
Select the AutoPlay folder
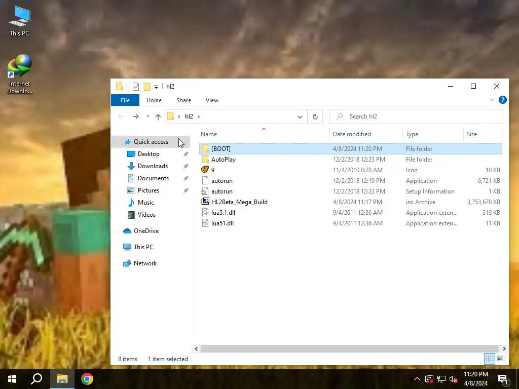click(351, 160)
